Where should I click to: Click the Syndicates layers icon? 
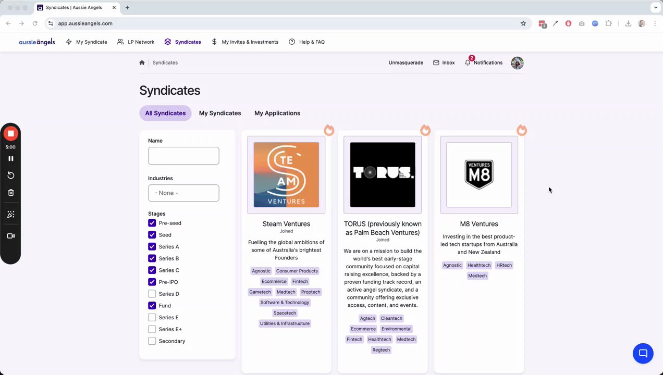[x=167, y=42]
